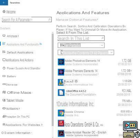This screenshot has width=140, height=138.
Task: Click in Search In This List field
Action: pyautogui.click(x=81, y=38)
